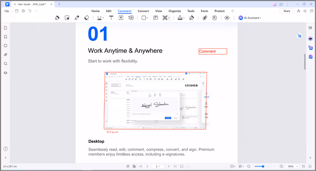Open the Search panel in left sidebar

tap(6, 64)
